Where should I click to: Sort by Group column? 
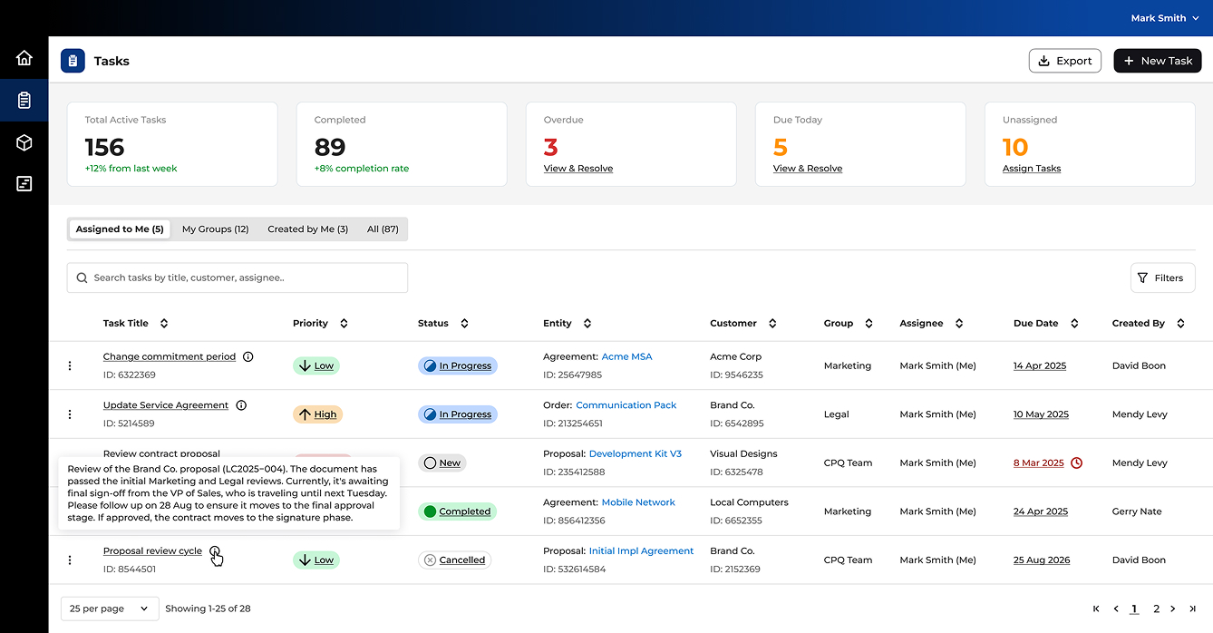(x=869, y=323)
